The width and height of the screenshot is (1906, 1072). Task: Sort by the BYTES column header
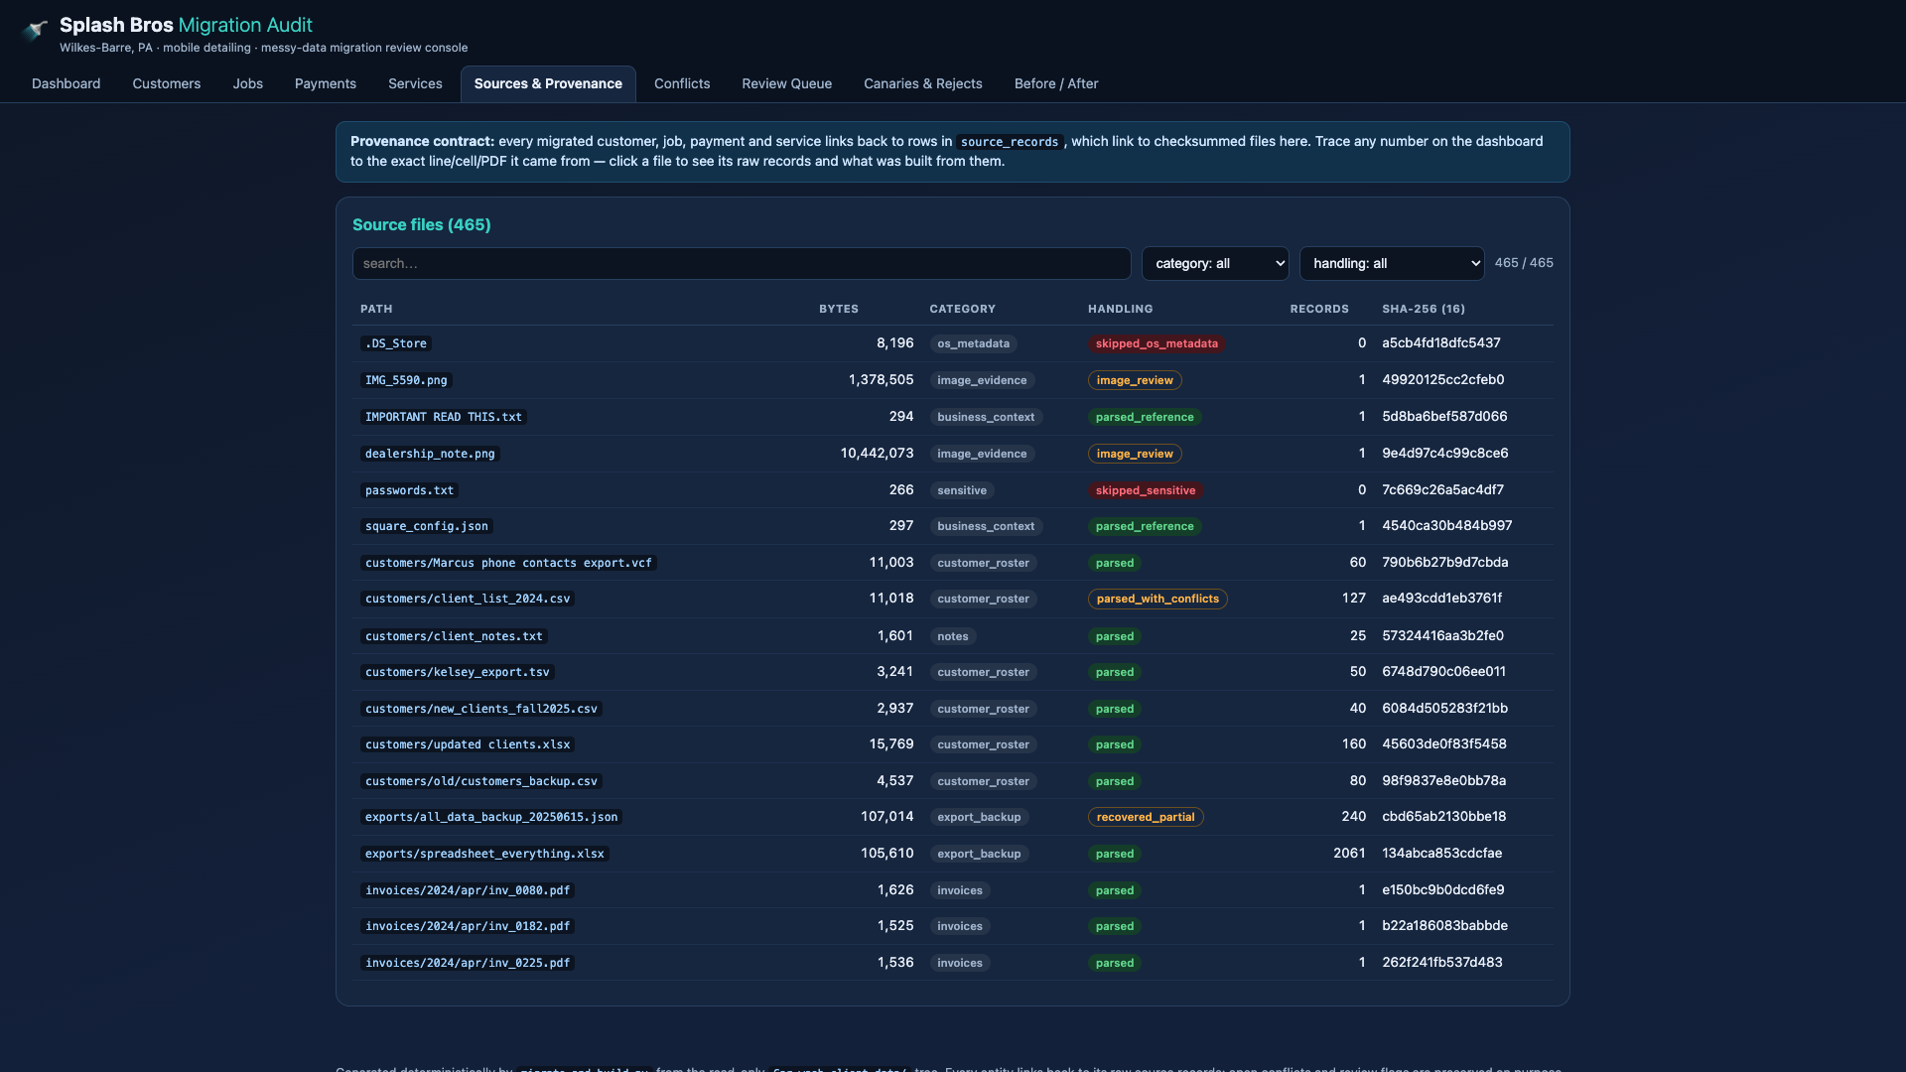[x=839, y=309]
